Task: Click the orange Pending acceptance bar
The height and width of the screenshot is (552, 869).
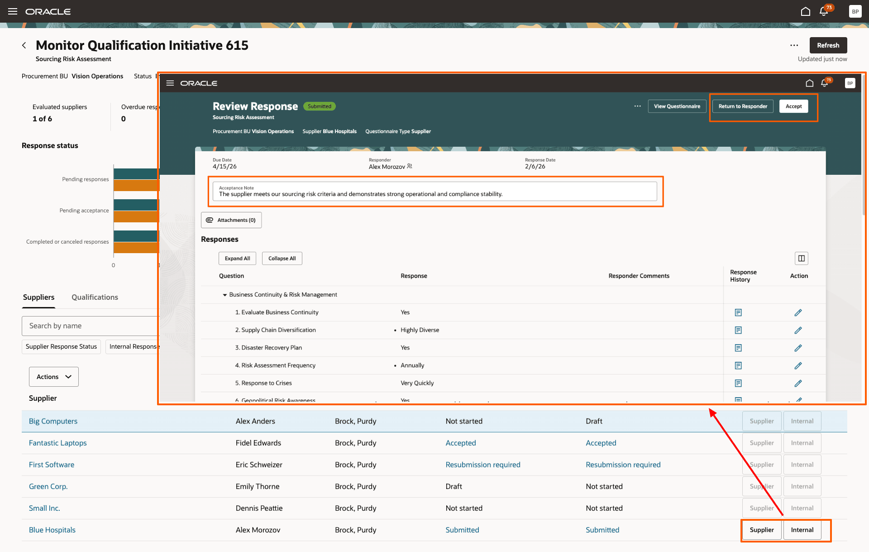Action: pyautogui.click(x=136, y=216)
